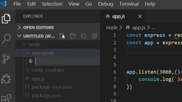Open the Extensions view
The height and width of the screenshot is (102, 182).
(x=6, y=98)
